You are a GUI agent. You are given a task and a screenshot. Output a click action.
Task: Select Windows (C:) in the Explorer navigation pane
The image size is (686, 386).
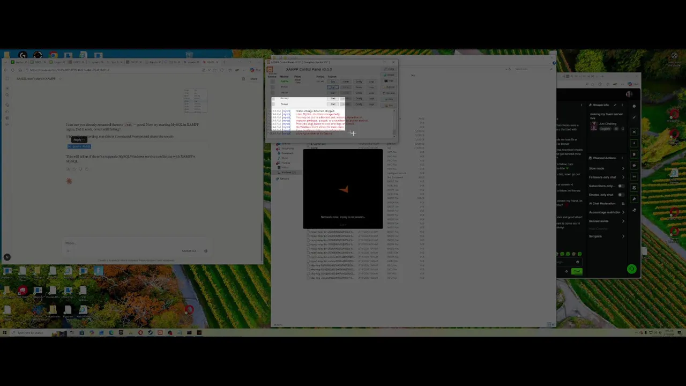point(287,173)
